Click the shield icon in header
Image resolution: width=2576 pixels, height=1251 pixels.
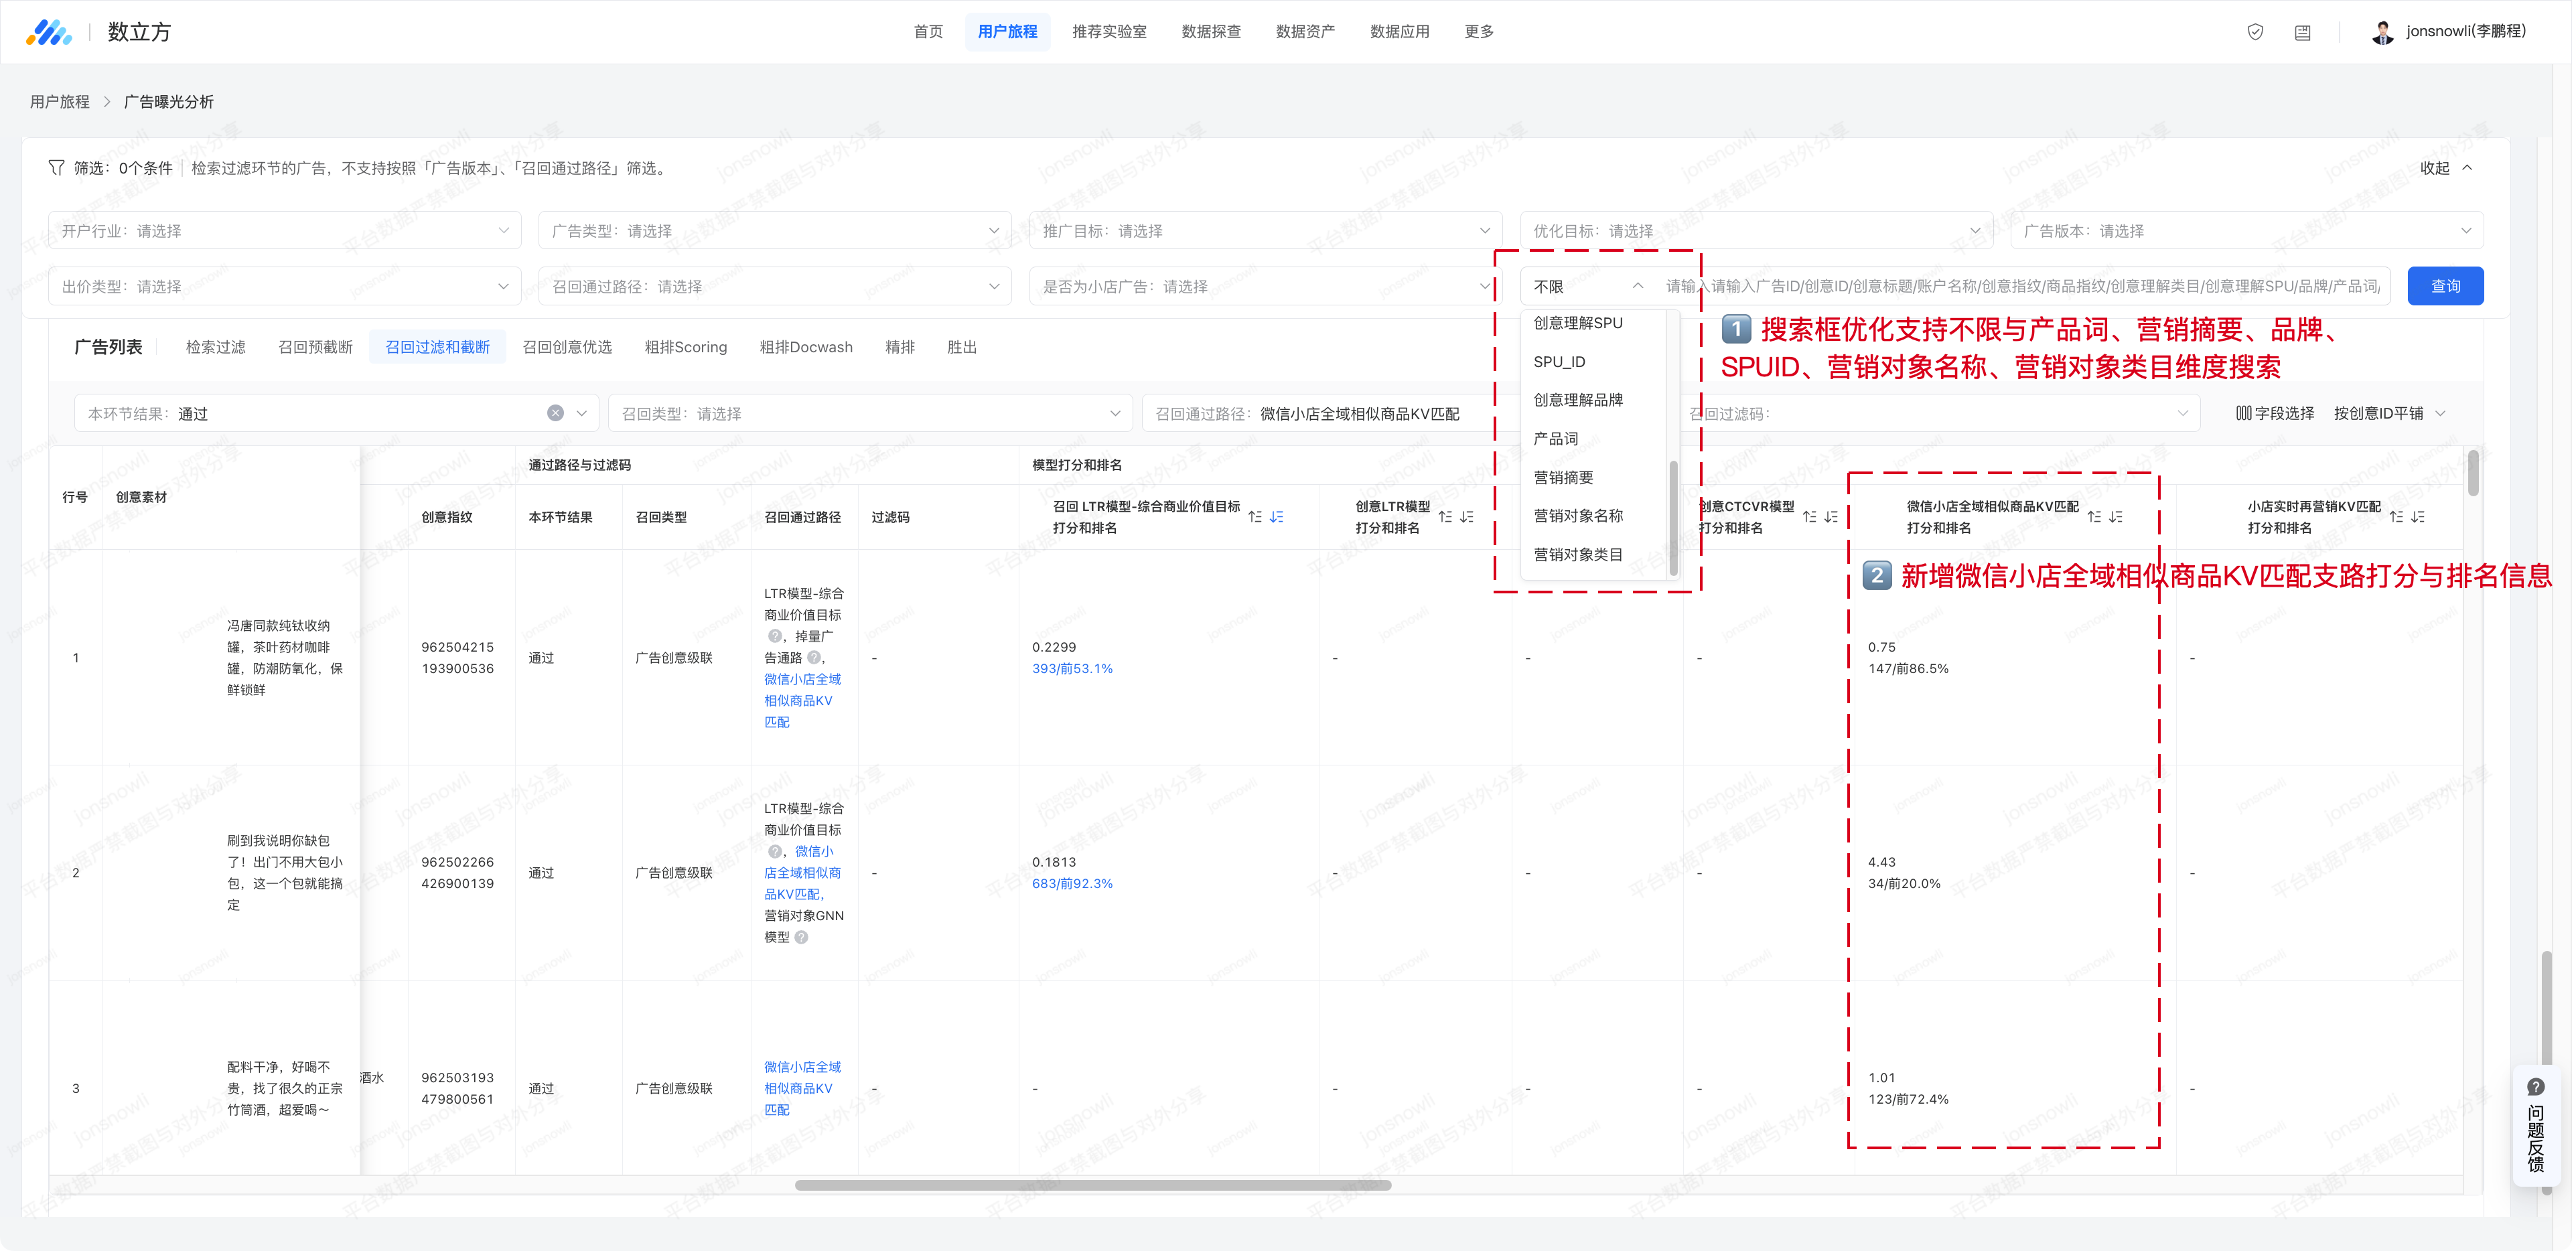(x=2255, y=32)
